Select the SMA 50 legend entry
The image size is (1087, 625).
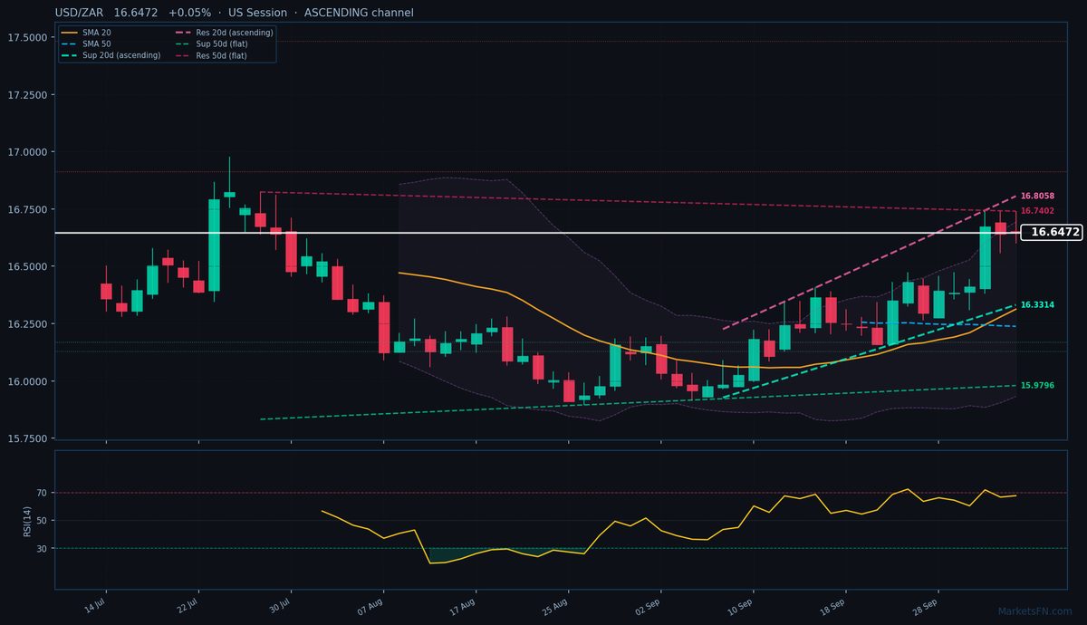tap(85, 44)
